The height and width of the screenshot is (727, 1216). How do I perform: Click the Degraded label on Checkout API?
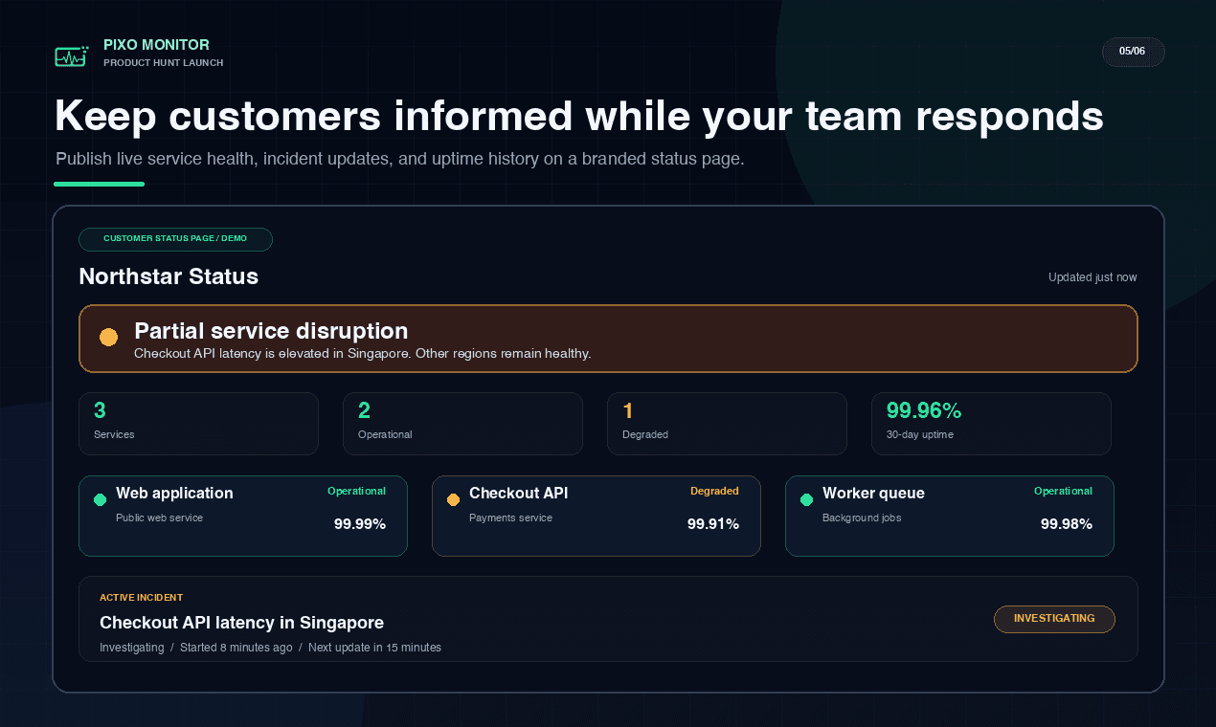click(x=714, y=491)
